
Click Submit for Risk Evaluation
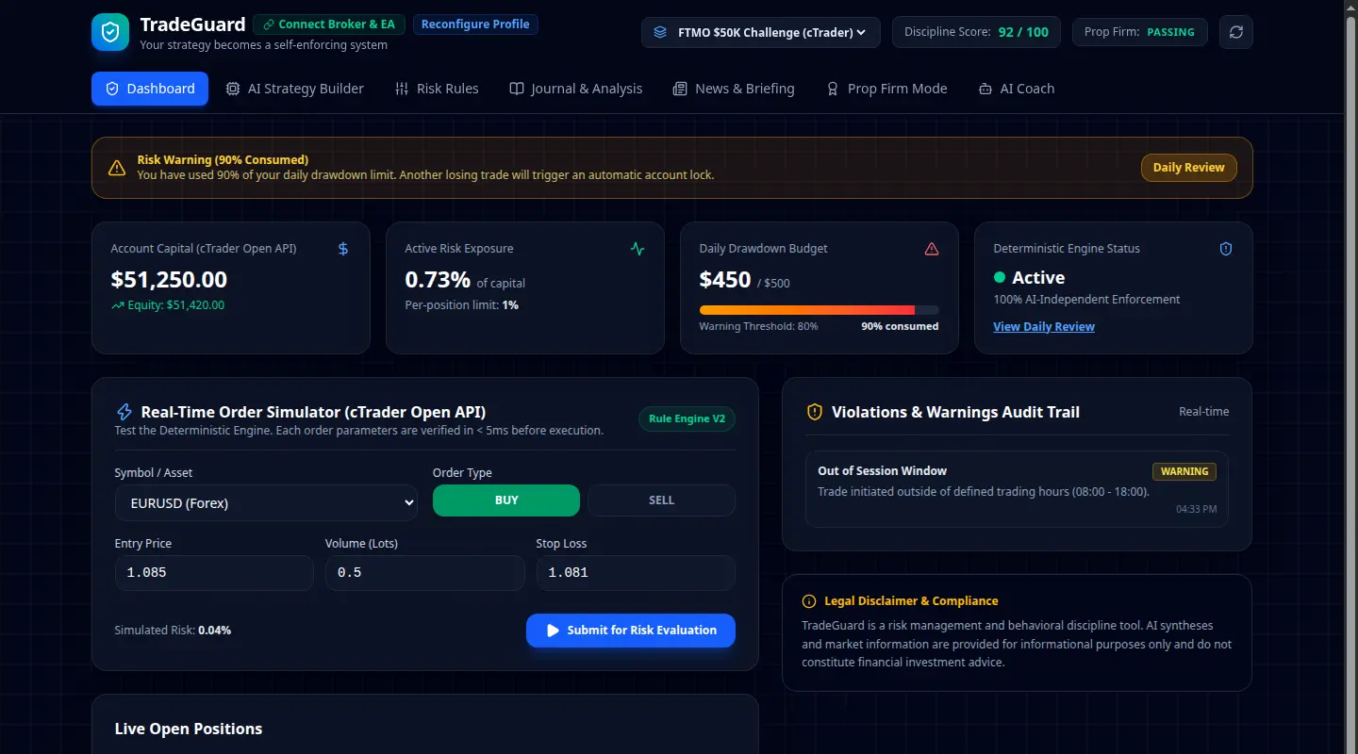pyautogui.click(x=631, y=631)
